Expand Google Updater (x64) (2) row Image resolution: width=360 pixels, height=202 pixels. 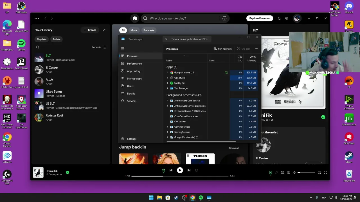coord(168,137)
